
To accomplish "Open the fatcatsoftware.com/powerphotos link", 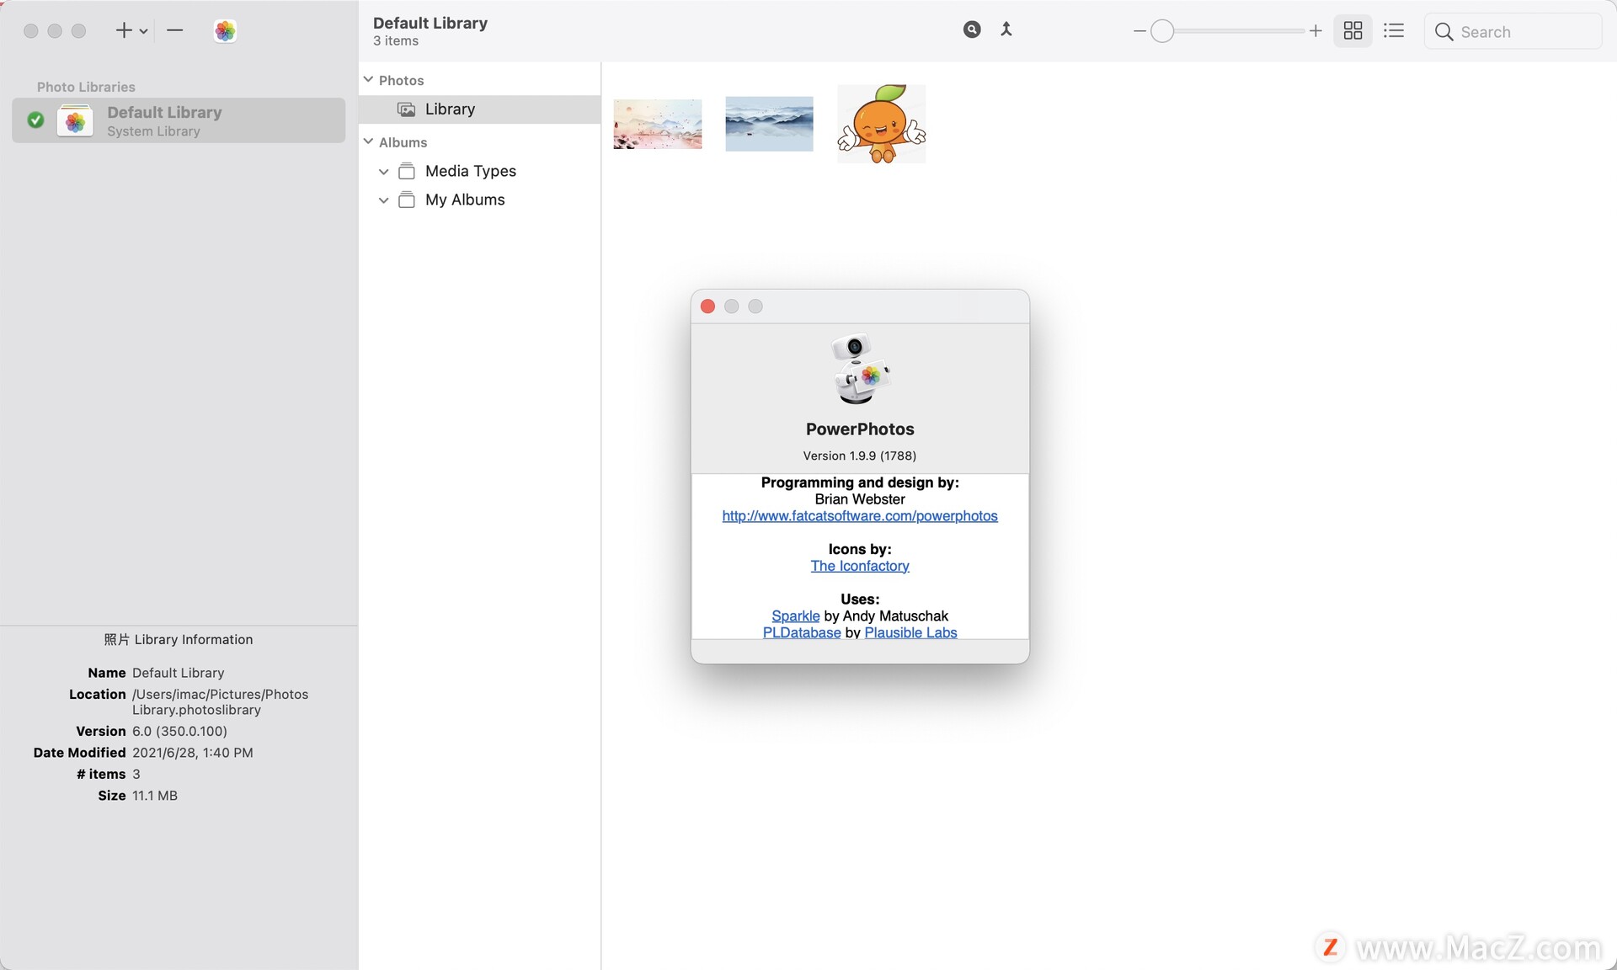I will (x=860, y=516).
